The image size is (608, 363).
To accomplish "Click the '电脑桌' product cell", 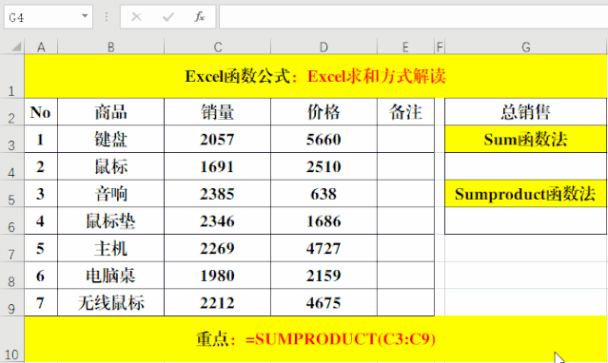I will click(x=111, y=275).
